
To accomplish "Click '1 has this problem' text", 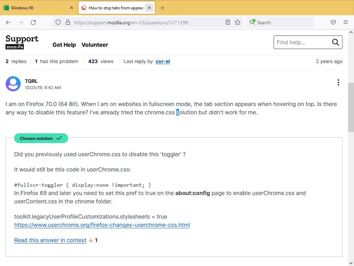I will click(x=56, y=61).
